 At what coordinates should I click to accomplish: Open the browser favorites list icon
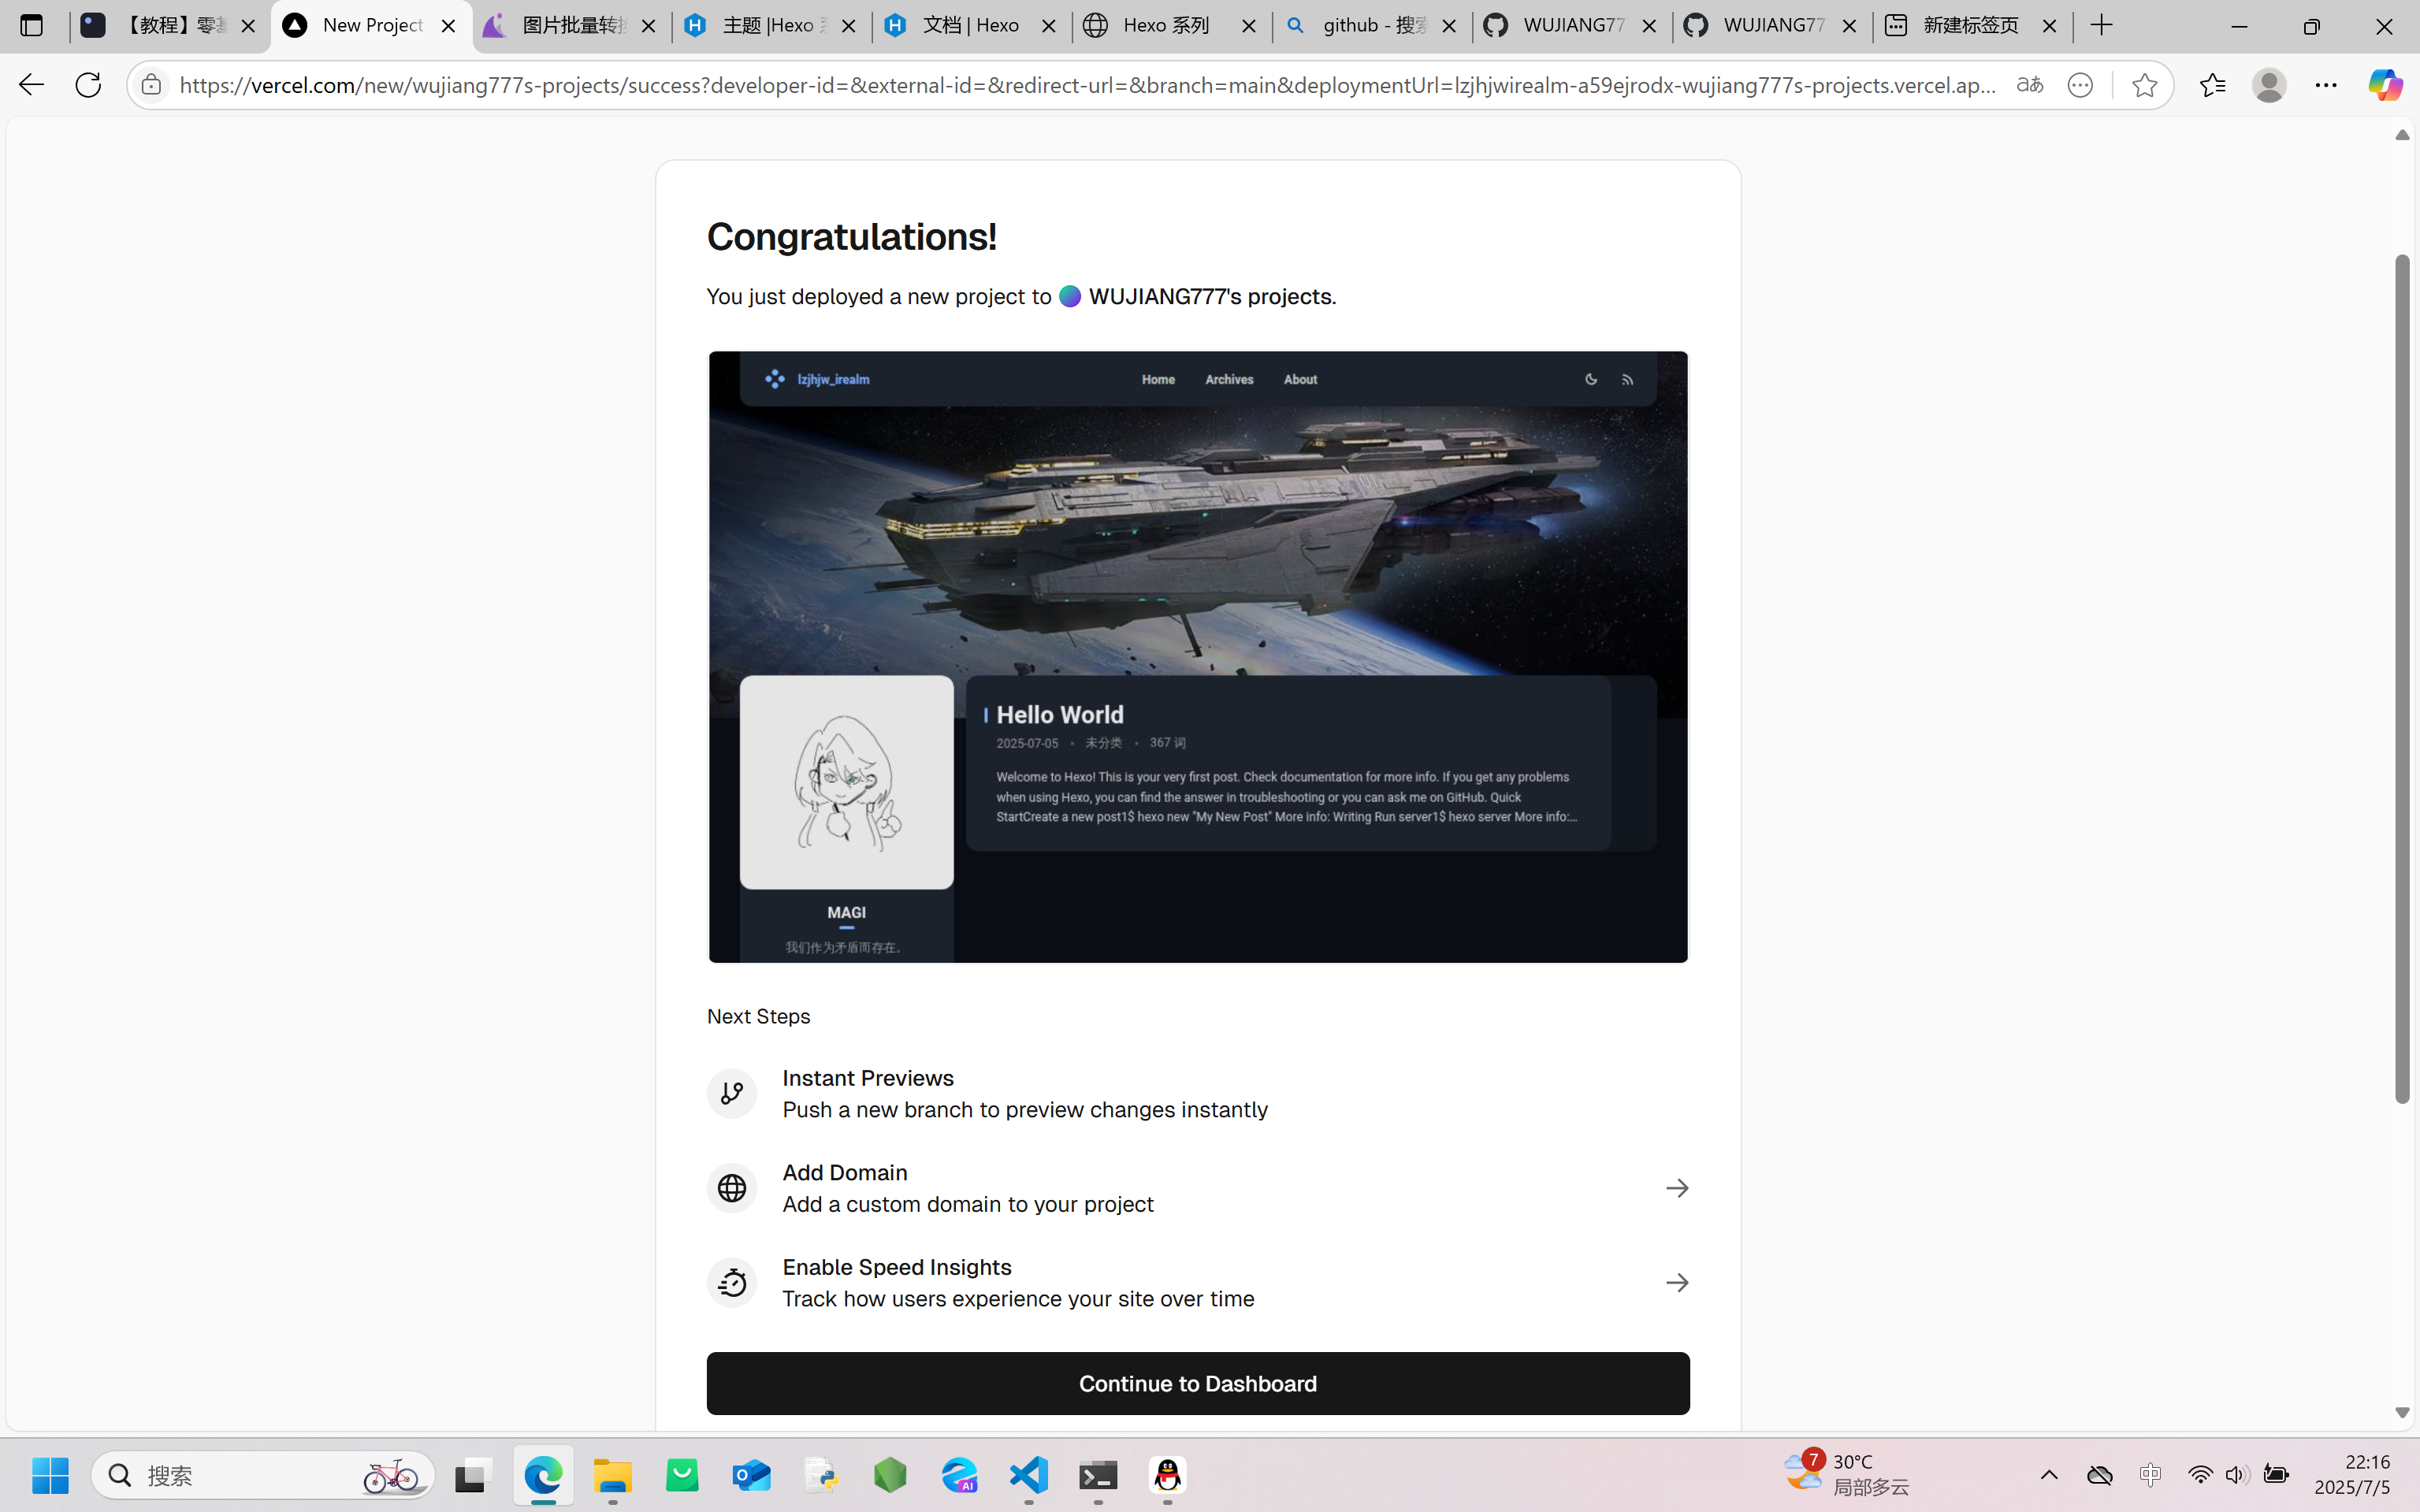click(2212, 85)
